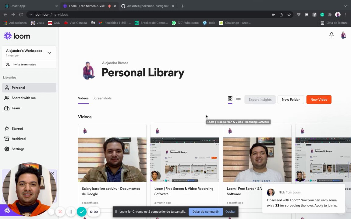The image size is (351, 219).
Task: Open recorder more options ellipsis
Action: (51, 212)
